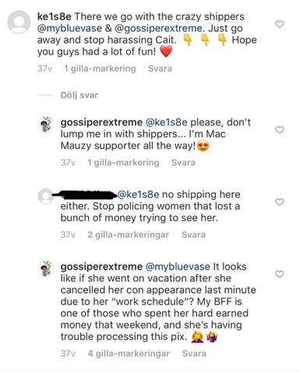Open @mybluevase mention in last comment

click(178, 266)
